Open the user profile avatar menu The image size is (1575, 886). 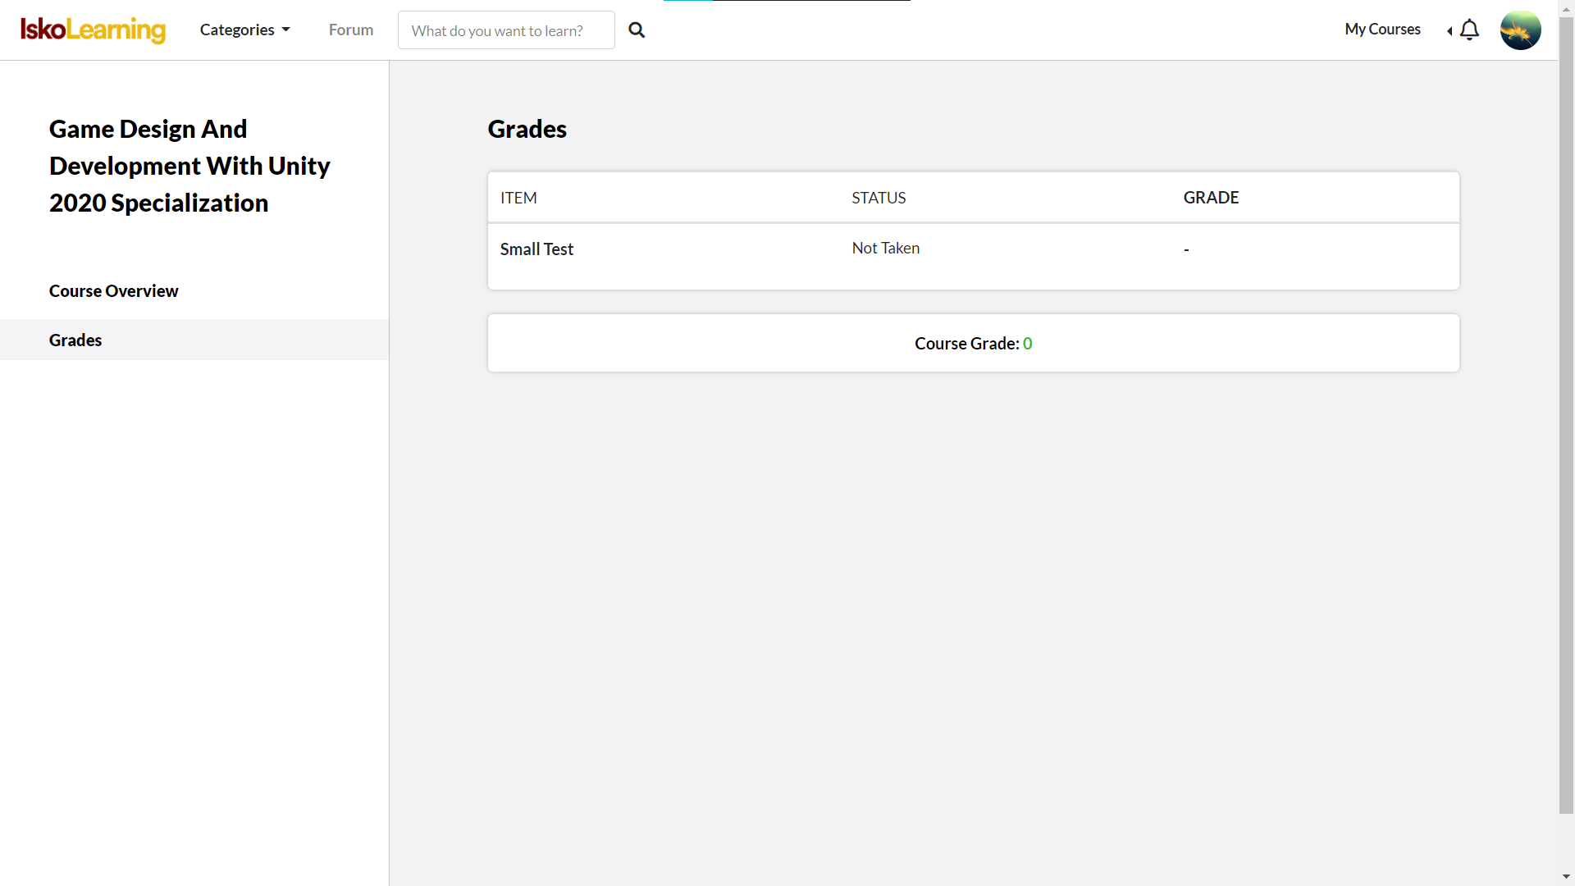pos(1520,30)
